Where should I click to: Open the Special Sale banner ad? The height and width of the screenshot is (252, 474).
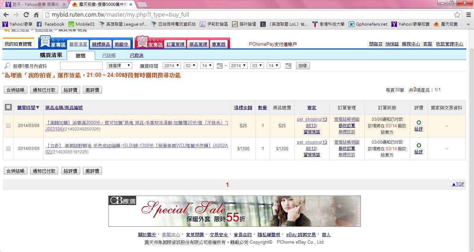(x=235, y=211)
